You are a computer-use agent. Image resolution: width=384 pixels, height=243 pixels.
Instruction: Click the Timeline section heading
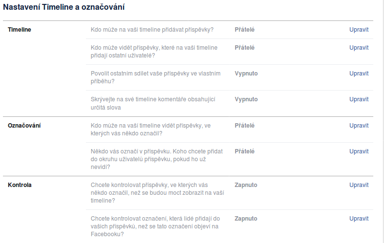pos(20,30)
